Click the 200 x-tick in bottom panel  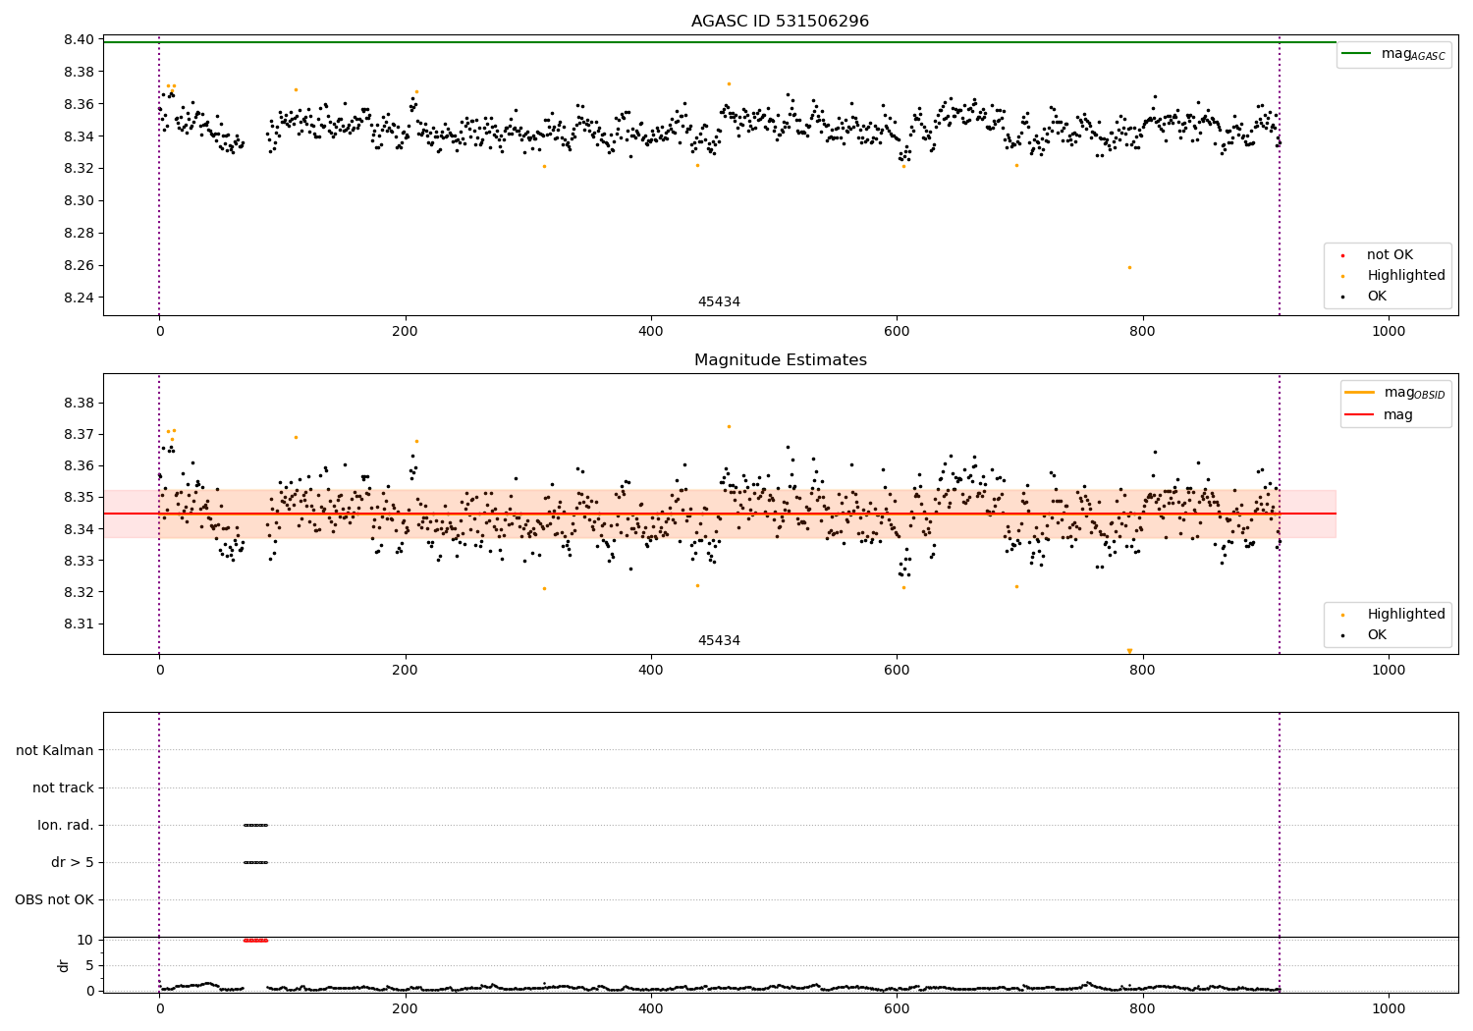[x=405, y=1008]
